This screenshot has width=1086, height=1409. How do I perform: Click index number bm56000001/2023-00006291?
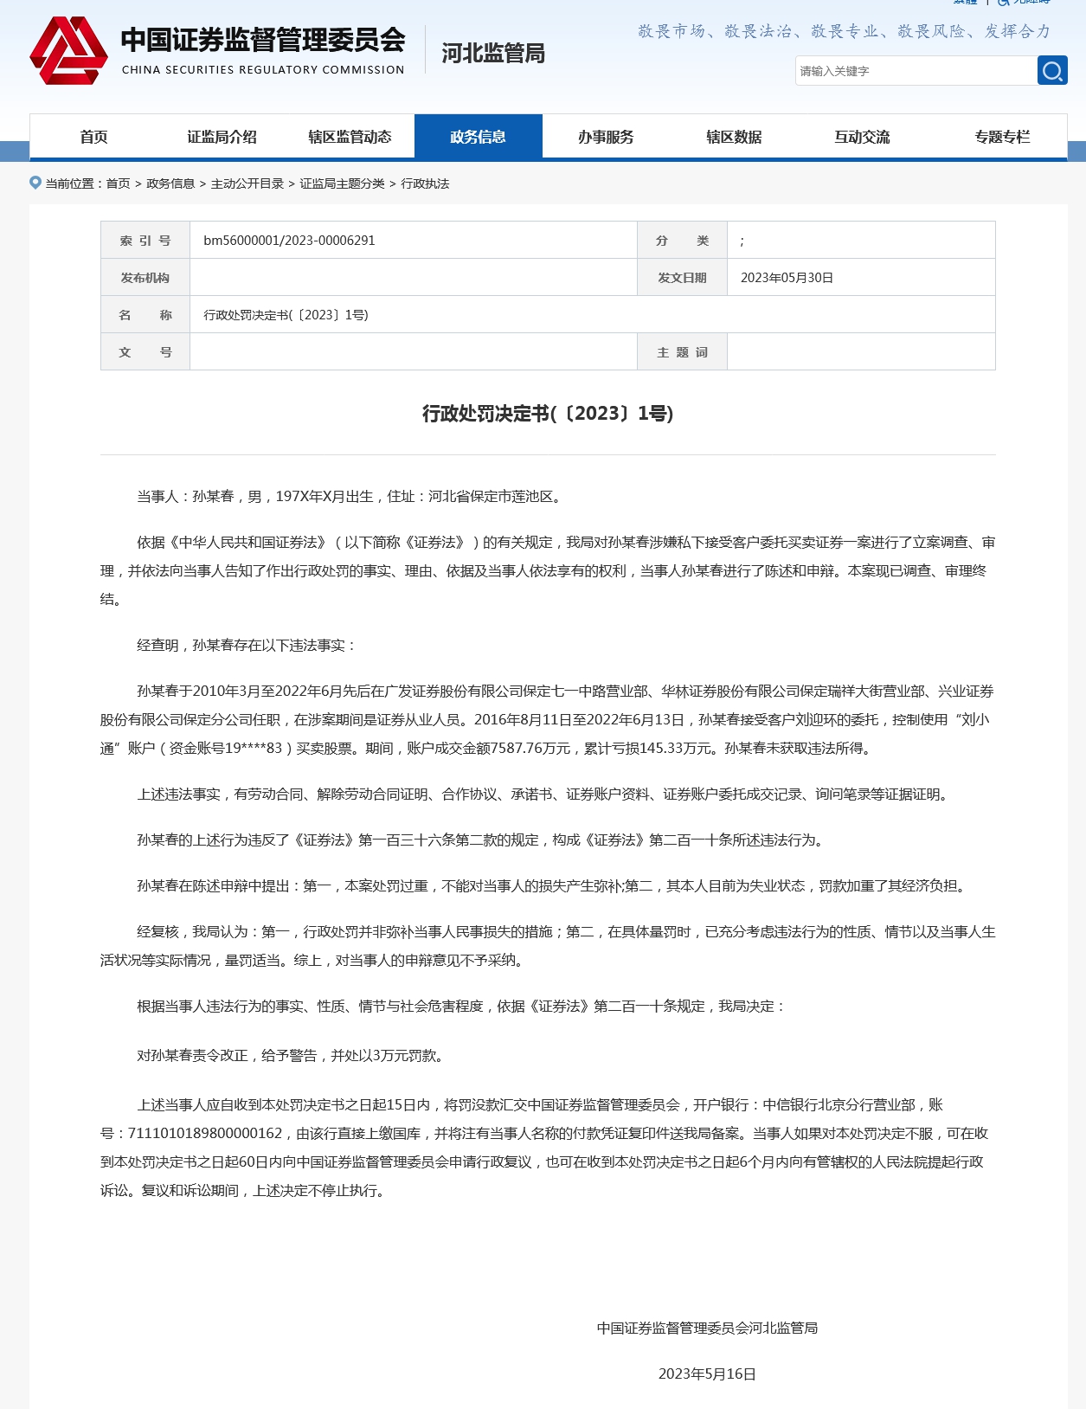(289, 241)
